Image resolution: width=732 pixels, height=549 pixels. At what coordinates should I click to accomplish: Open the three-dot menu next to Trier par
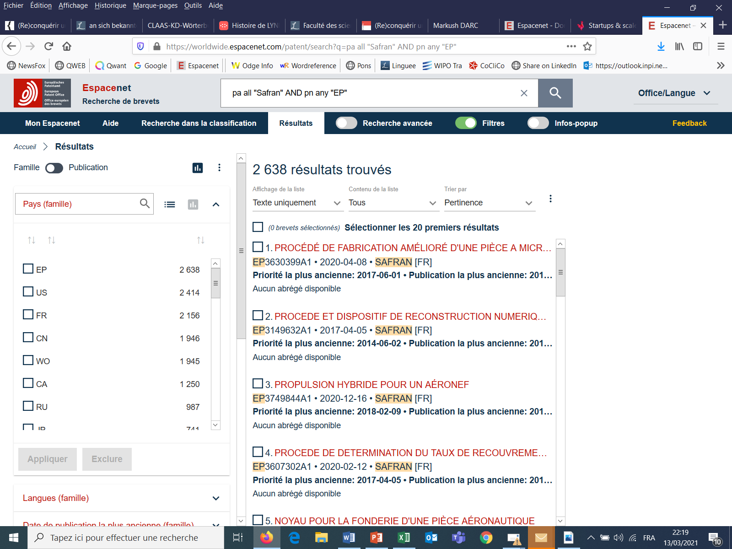[550, 199]
